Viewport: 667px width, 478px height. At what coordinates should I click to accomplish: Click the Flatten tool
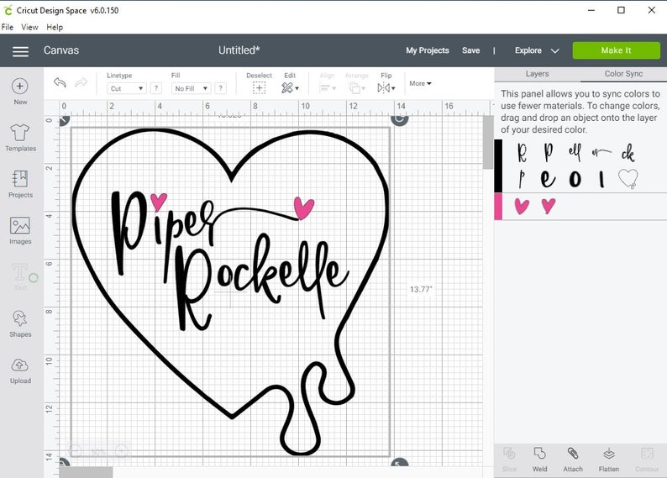[x=609, y=460]
